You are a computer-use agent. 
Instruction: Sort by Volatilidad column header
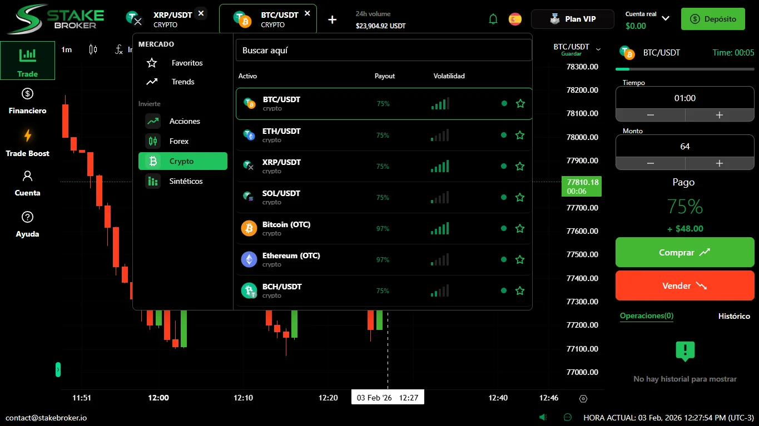click(x=449, y=76)
